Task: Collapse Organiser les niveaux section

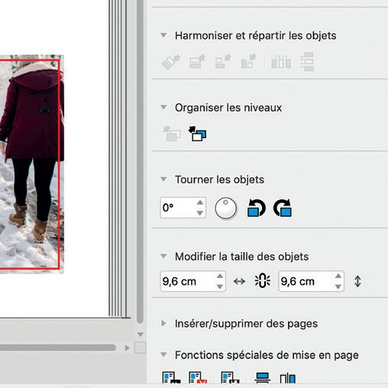Action: click(x=163, y=107)
